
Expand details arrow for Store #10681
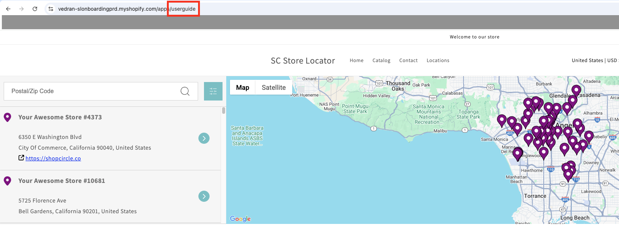[x=204, y=196]
